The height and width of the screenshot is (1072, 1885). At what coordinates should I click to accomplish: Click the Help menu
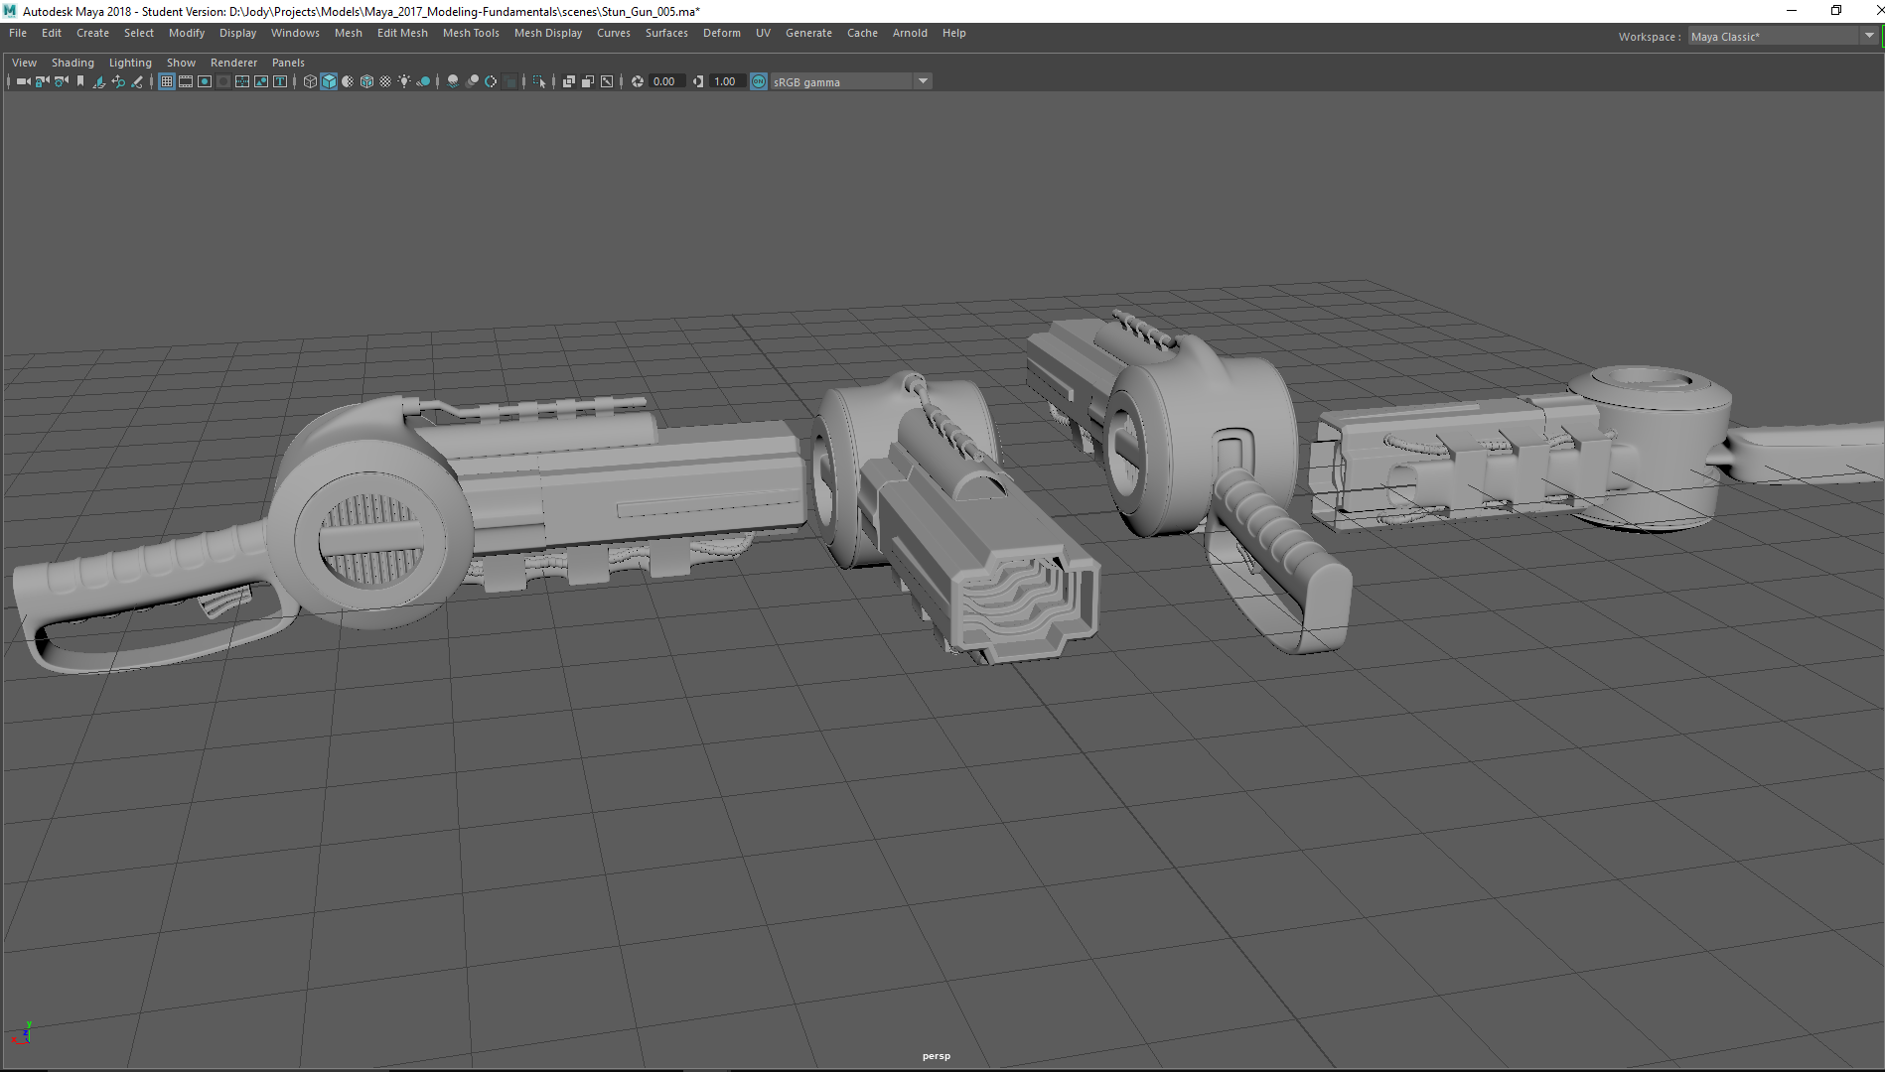954,33
